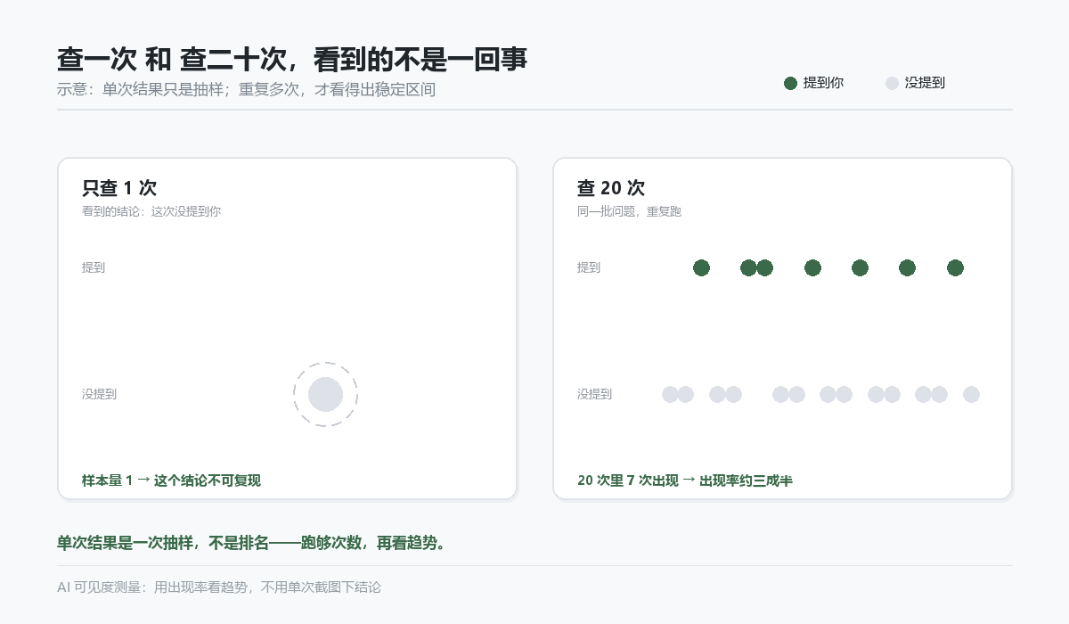Click the 提到 row label in 只查 1 次 card
This screenshot has height=624, width=1069.
pos(94,267)
